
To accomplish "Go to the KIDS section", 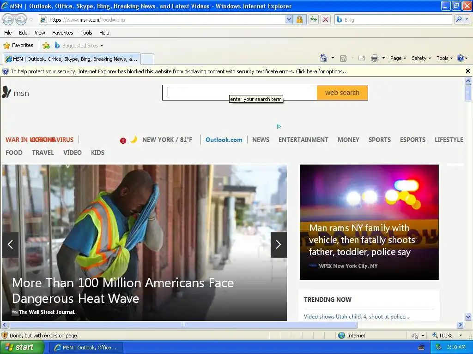I will 98,153.
